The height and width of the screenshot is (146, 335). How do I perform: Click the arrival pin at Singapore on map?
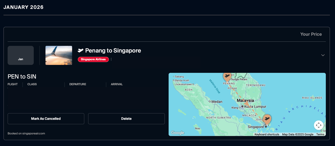(267, 119)
